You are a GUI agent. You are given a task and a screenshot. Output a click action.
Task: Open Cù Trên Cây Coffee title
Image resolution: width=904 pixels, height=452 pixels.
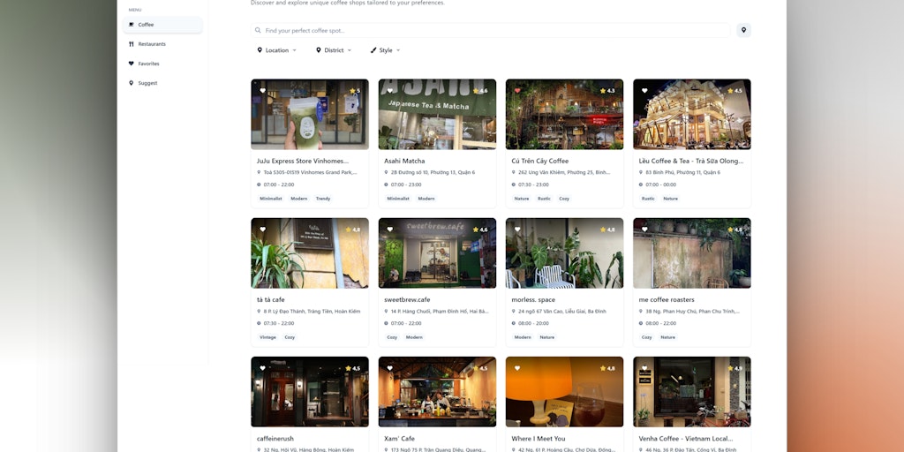tap(539, 161)
